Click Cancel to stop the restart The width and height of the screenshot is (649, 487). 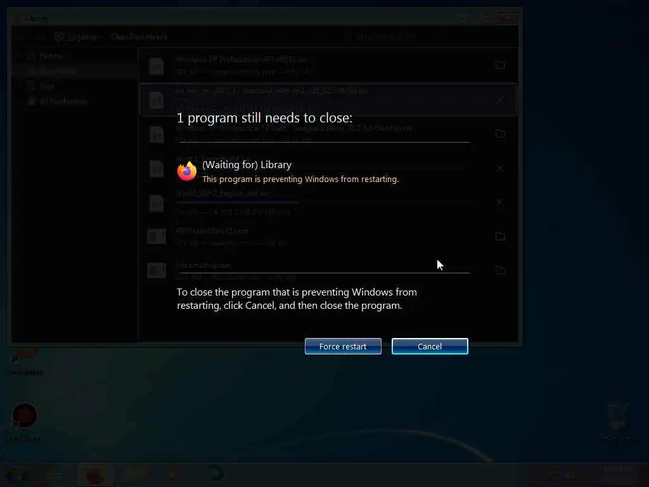pos(430,346)
